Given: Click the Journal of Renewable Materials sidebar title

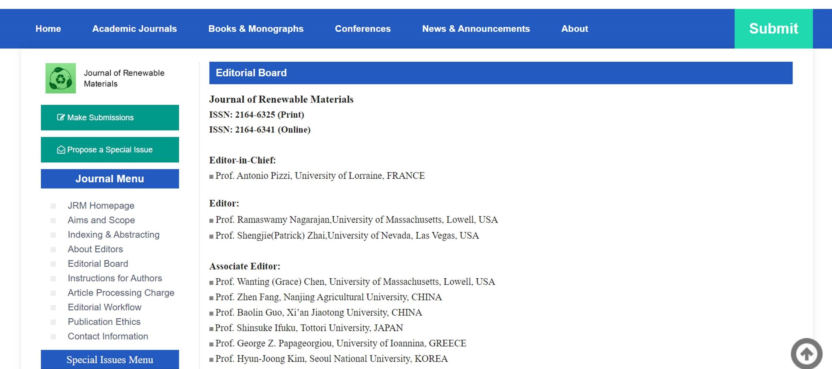Looking at the screenshot, I should [124, 78].
